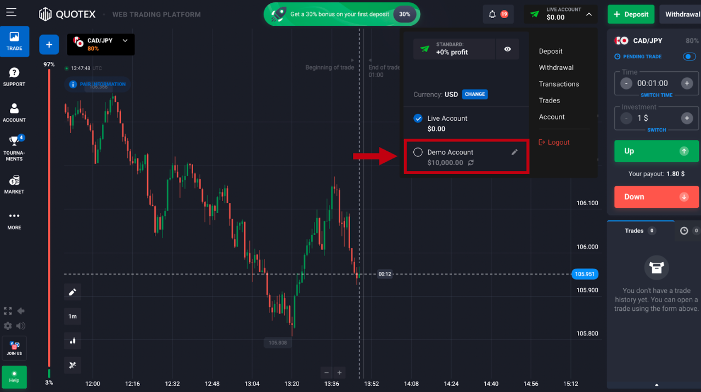This screenshot has width=701, height=392.
Task: Expand the bottom panel arrow
Action: [x=657, y=385]
